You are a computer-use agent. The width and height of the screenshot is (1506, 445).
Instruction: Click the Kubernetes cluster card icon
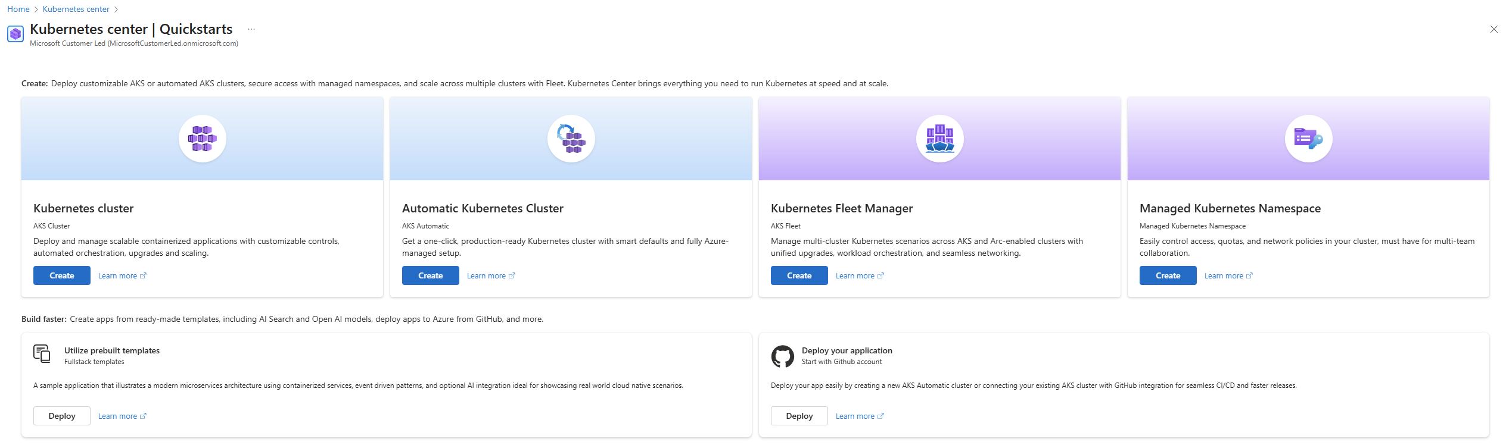[203, 139]
